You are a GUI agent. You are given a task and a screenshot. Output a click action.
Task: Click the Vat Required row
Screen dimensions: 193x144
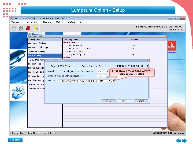coord(115,45)
